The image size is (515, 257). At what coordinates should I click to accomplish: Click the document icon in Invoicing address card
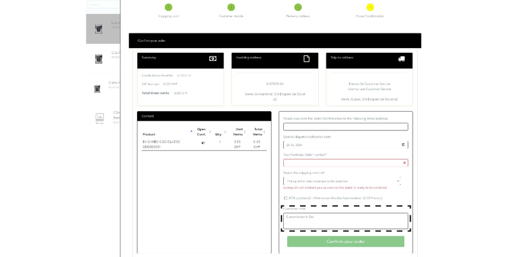pyautogui.click(x=307, y=58)
